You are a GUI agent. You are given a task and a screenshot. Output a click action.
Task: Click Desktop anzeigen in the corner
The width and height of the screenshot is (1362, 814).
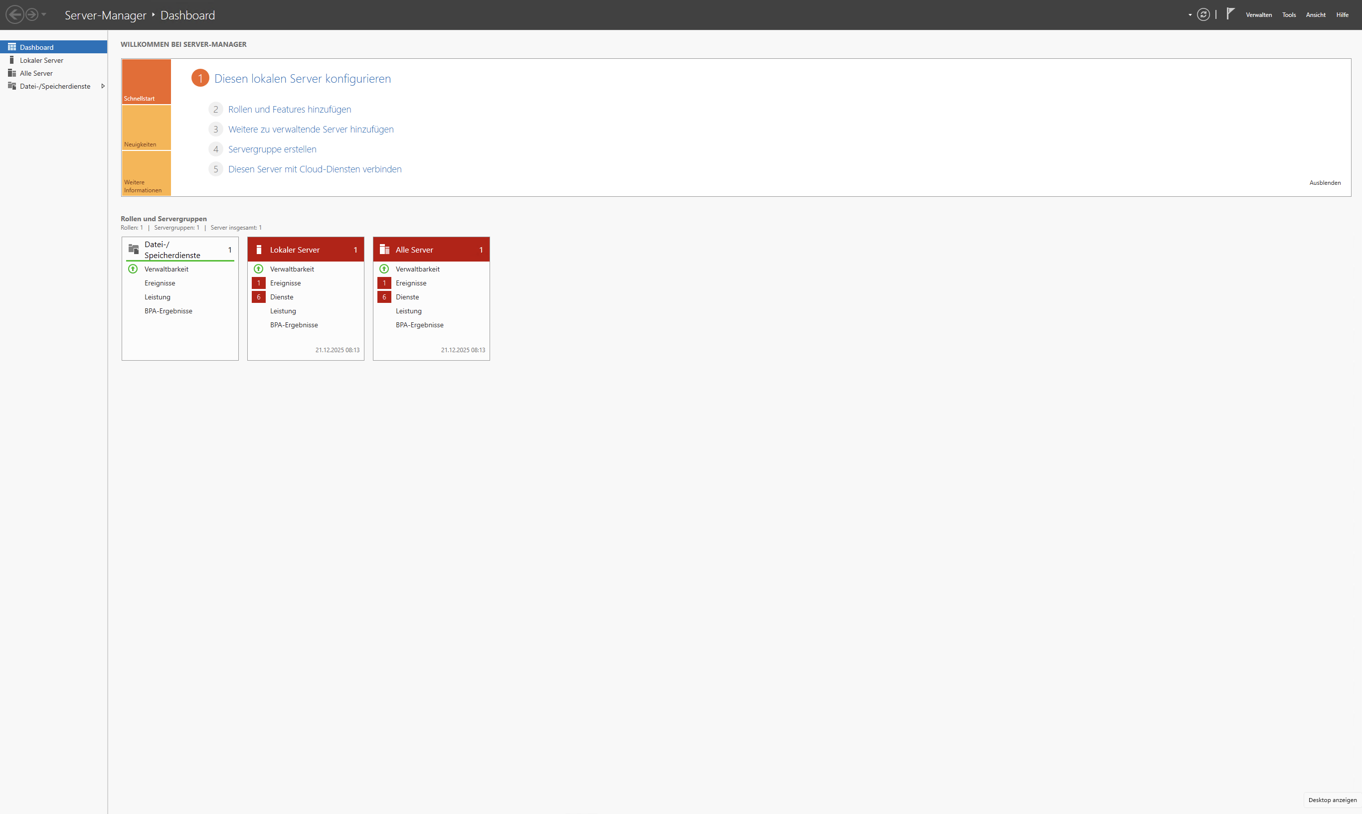(x=1333, y=800)
